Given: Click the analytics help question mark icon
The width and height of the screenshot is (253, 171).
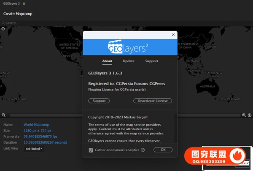Looking at the screenshot, I should (143, 150).
